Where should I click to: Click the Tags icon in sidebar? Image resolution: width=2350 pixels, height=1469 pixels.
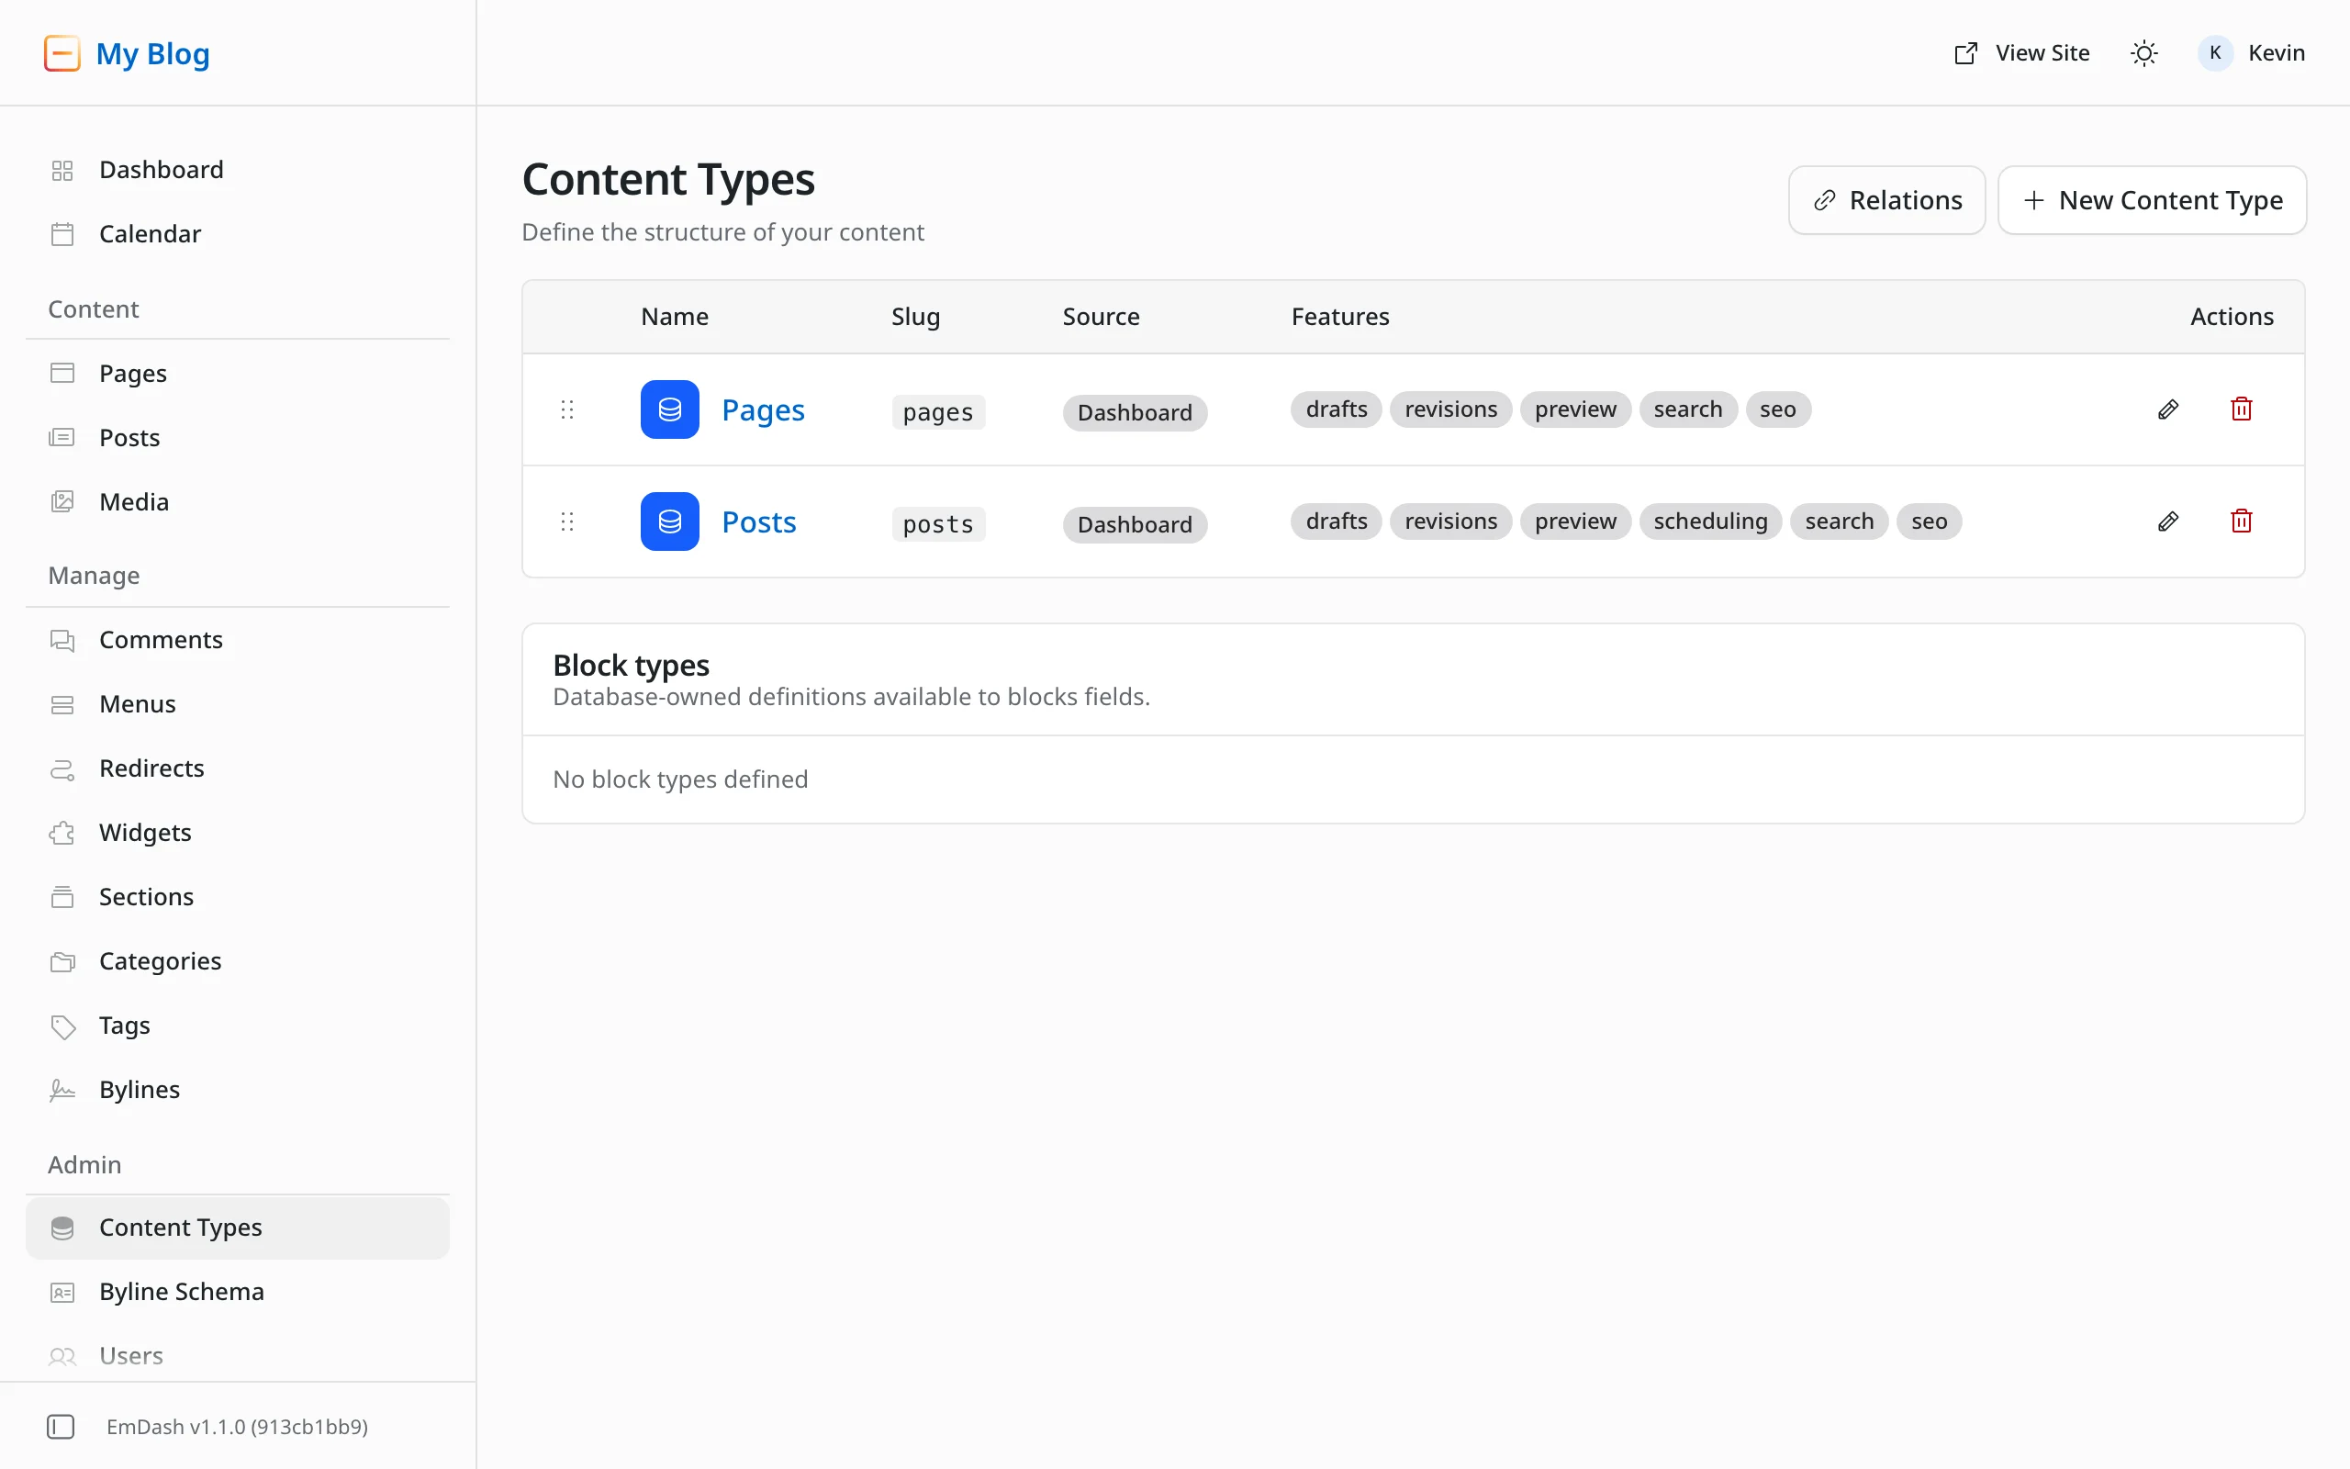click(x=62, y=1026)
